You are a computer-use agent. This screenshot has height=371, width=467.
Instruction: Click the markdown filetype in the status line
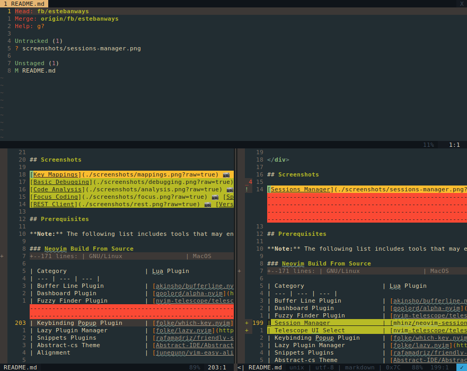coord(360,367)
